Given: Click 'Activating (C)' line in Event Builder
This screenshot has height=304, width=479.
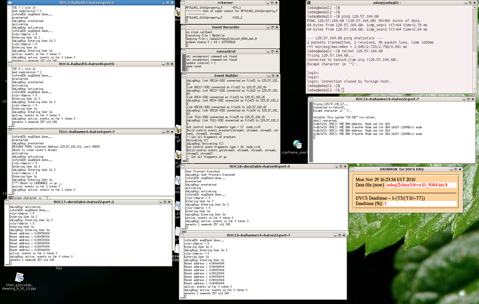Looking at the screenshot, I should tap(197, 140).
